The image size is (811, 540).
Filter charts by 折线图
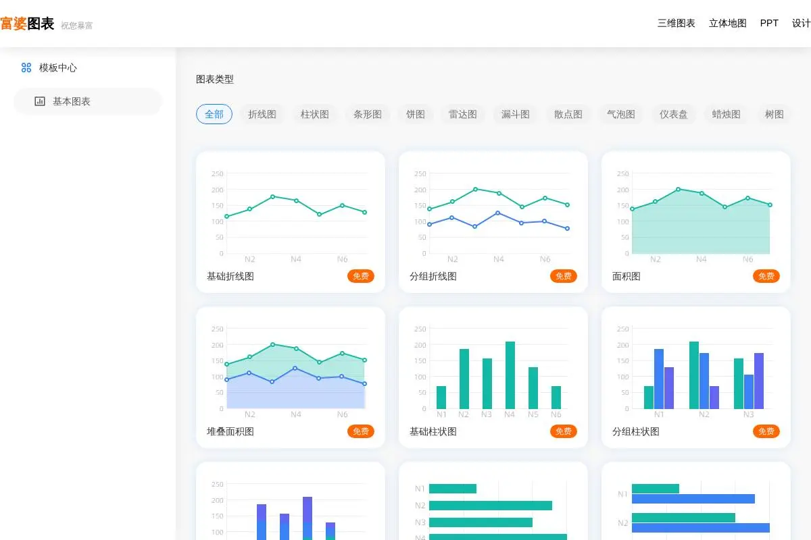pyautogui.click(x=262, y=114)
